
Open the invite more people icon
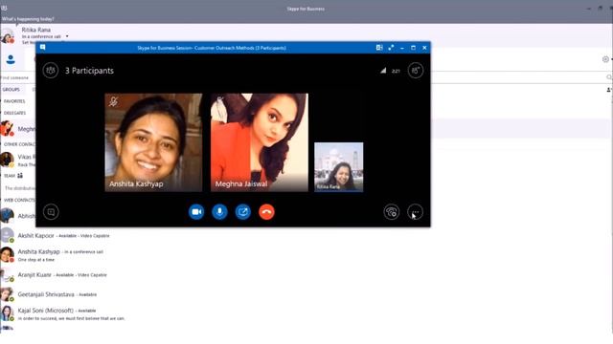(x=415, y=71)
